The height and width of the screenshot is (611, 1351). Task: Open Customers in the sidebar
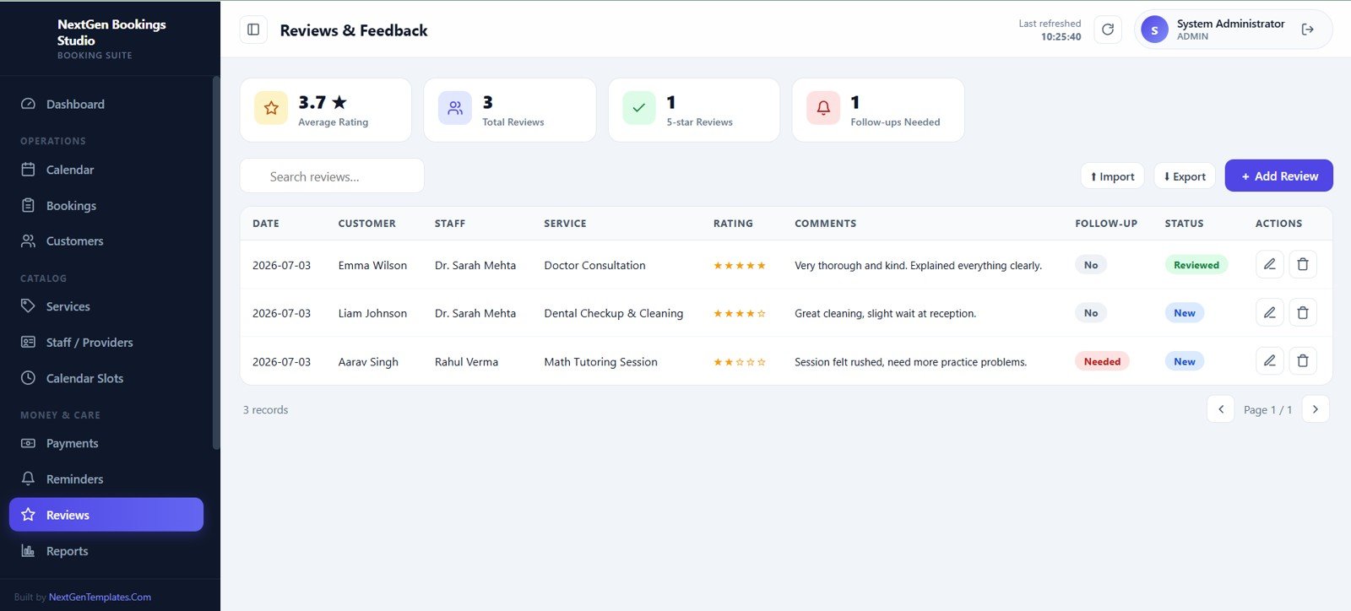click(106, 241)
